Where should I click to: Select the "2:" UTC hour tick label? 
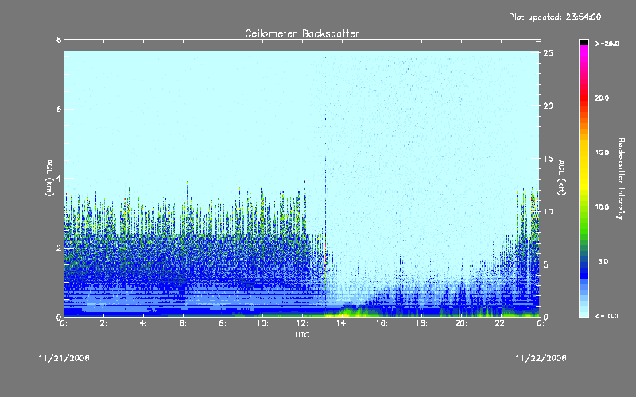pyautogui.click(x=103, y=323)
